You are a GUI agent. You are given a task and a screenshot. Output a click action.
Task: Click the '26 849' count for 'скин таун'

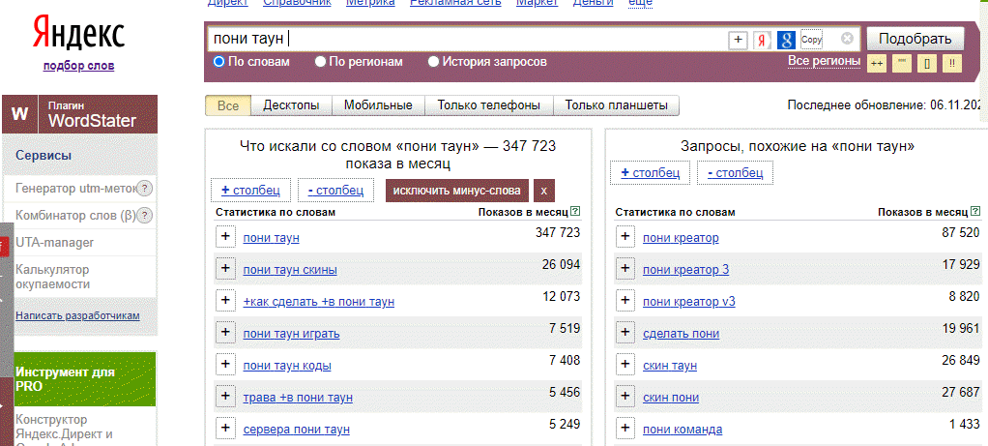click(x=961, y=360)
